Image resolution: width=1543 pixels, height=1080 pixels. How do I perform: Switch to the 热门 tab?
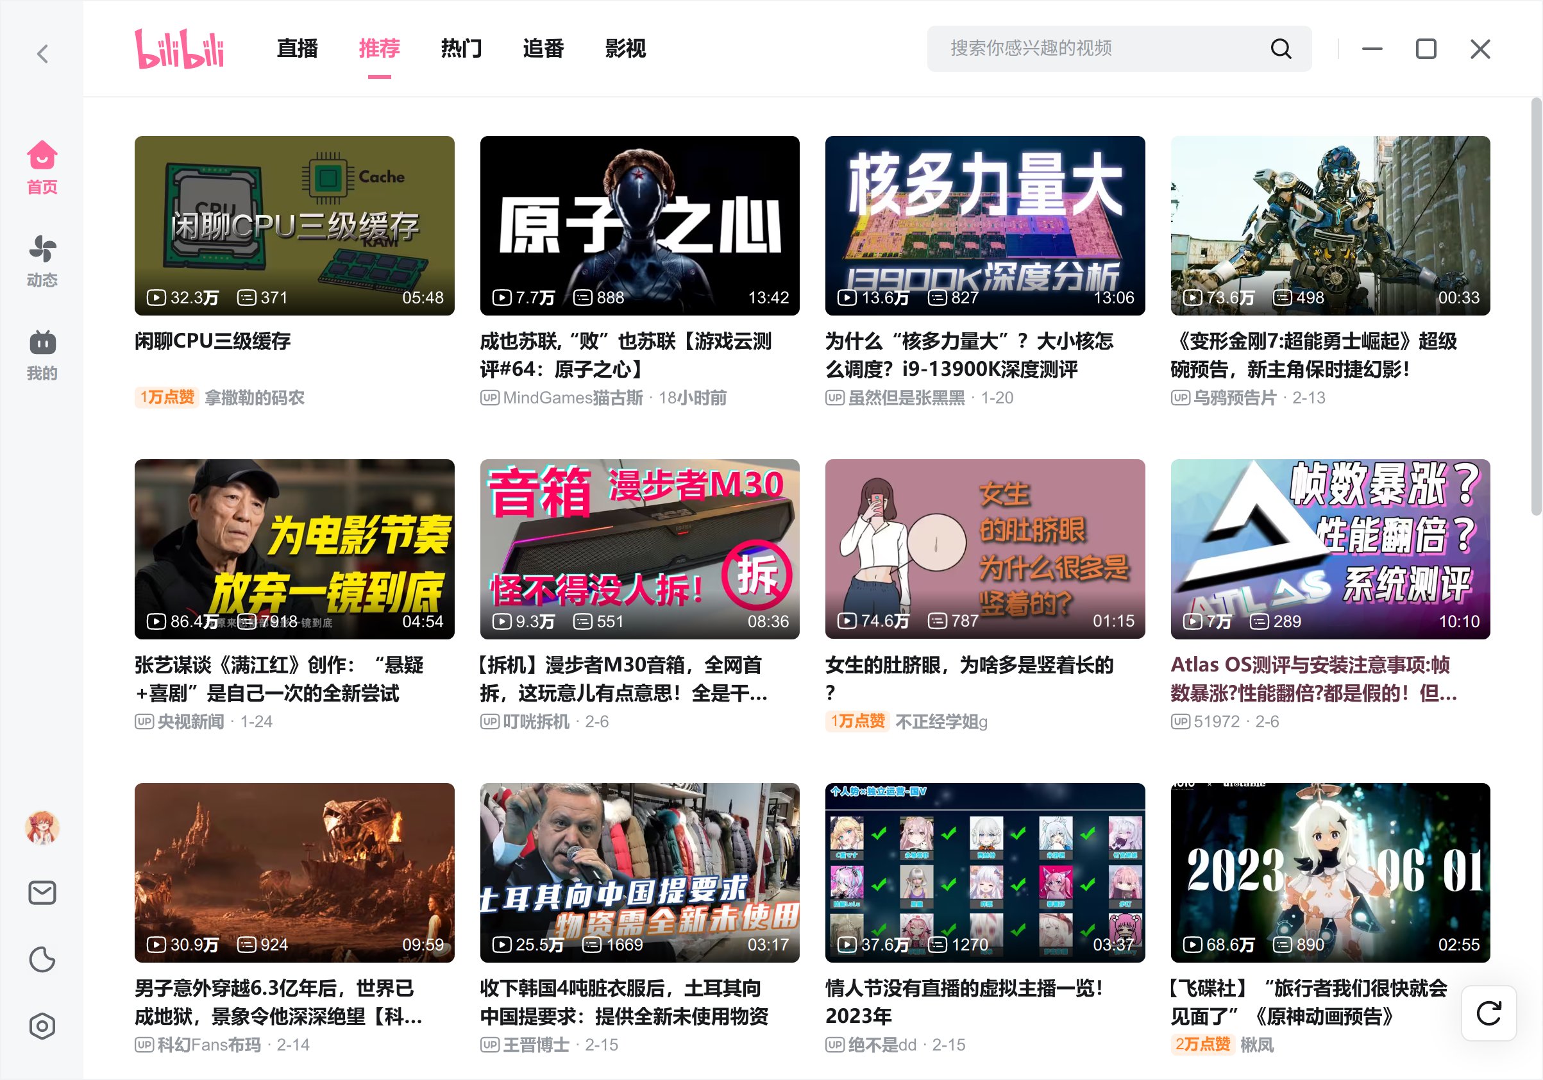[x=462, y=48]
